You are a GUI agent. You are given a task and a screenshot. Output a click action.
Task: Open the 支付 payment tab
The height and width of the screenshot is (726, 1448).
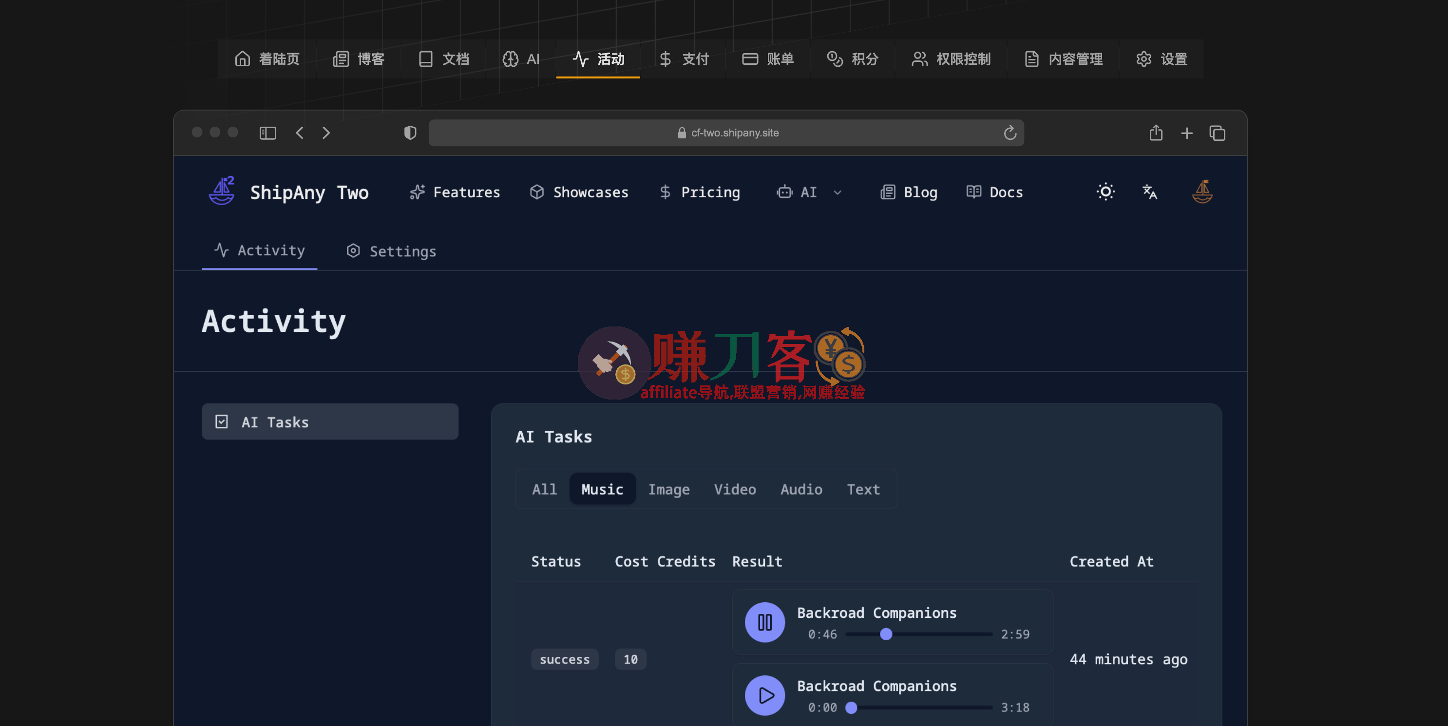tap(684, 59)
